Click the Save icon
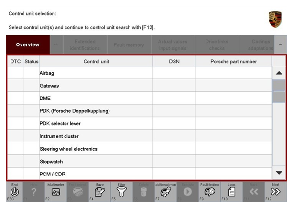Screen dimensions: 293x208 click(x=100, y=192)
